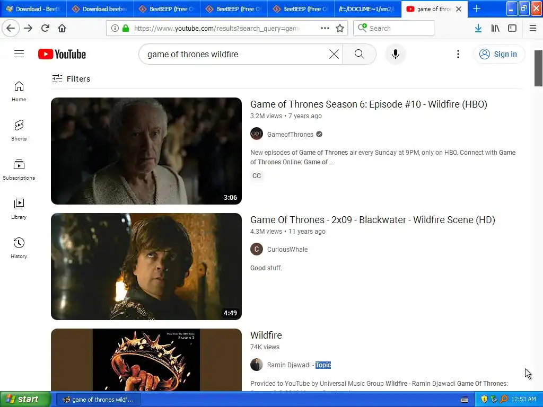Go to Home in the sidebar
This screenshot has height=407, width=543.
pos(19,91)
